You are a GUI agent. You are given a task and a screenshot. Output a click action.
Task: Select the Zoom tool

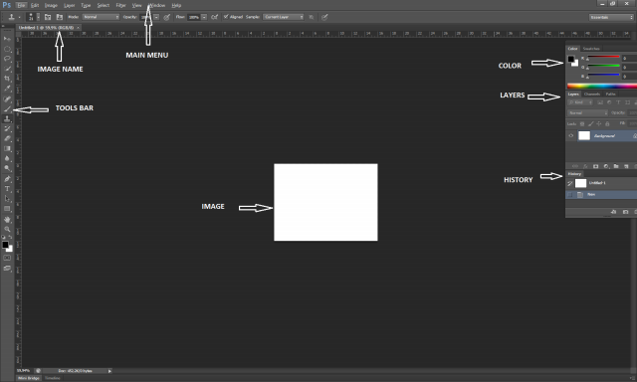(7, 229)
